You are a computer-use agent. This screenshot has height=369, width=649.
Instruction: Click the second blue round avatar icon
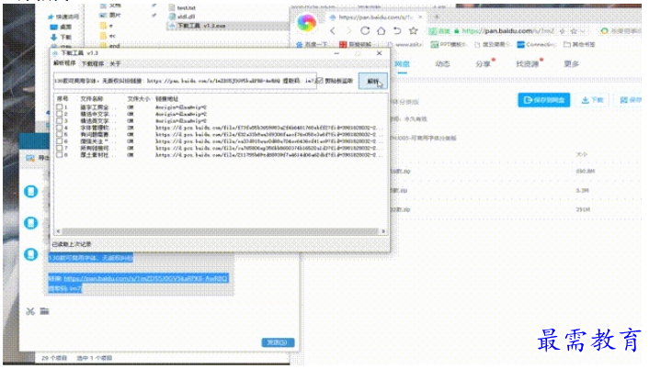click(31, 223)
